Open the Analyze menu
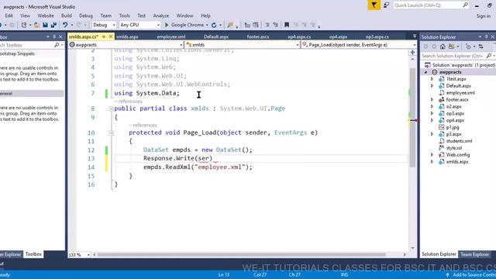Screen dimensions: 496x279 pyautogui.click(x=161, y=15)
